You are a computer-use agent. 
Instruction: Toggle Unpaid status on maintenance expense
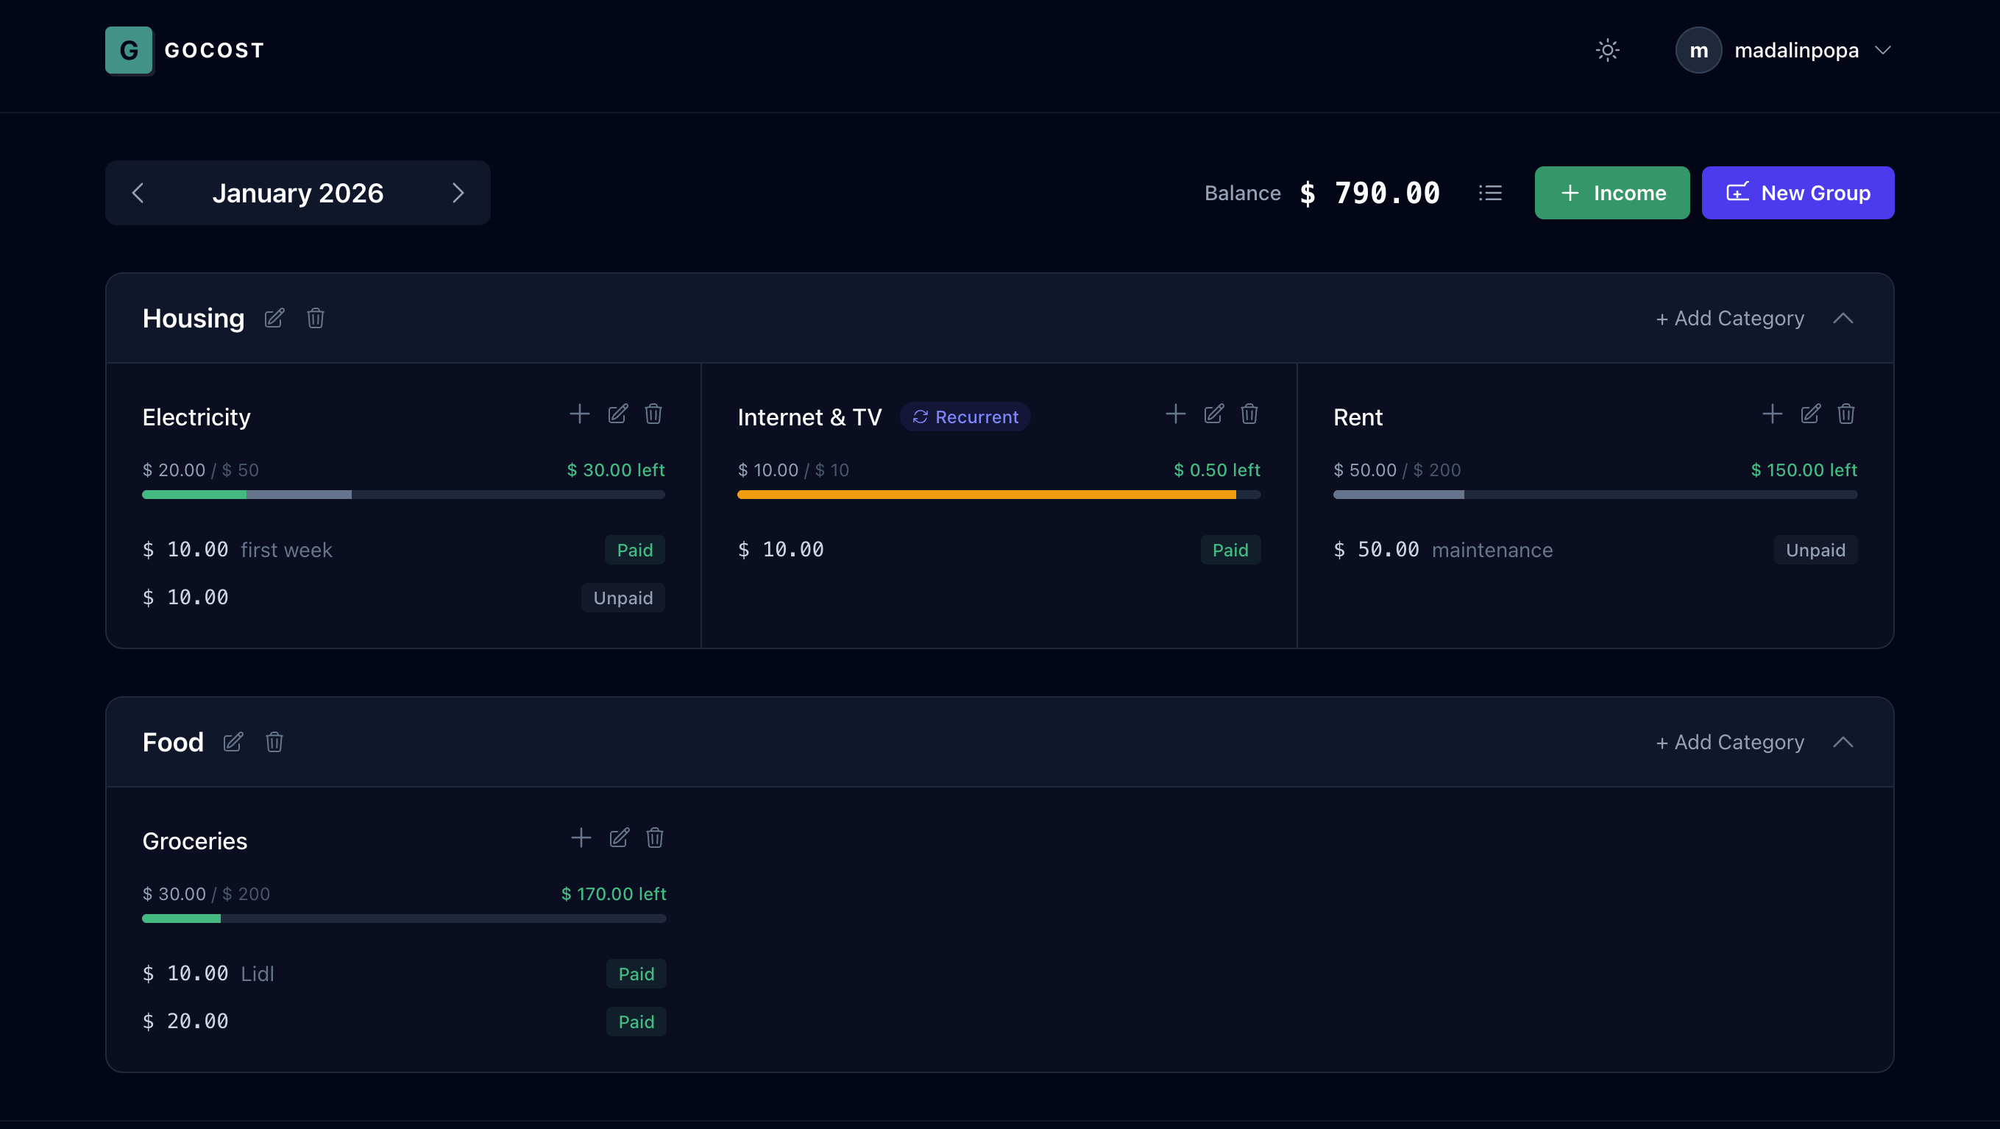(1815, 550)
